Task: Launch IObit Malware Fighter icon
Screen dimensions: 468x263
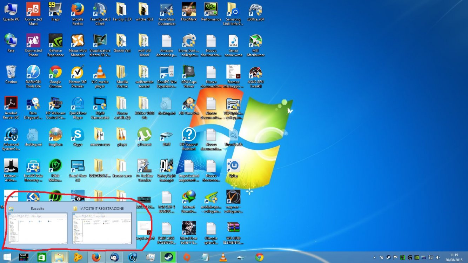Action: click(x=55, y=170)
